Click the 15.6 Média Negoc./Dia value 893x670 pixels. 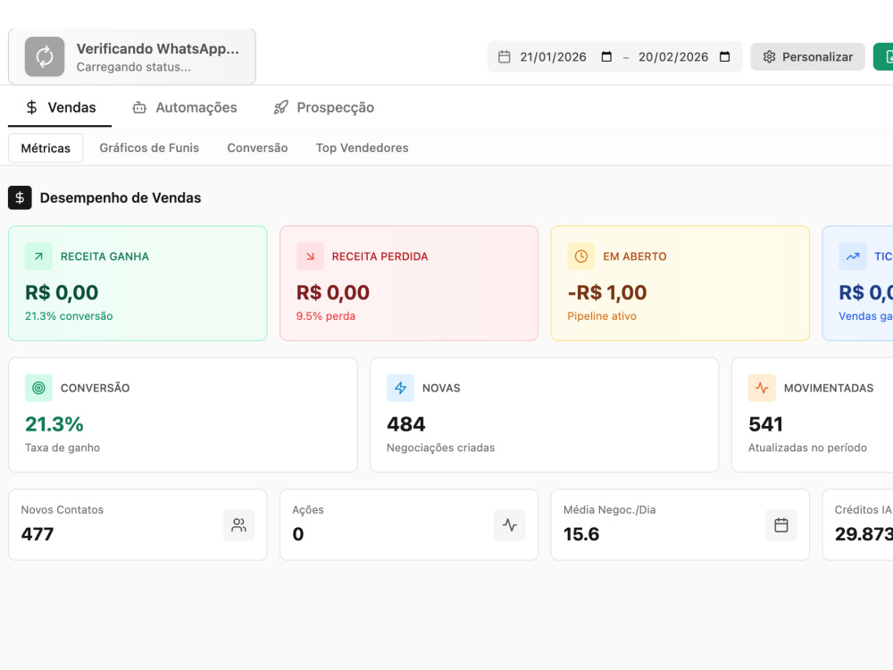[581, 534]
